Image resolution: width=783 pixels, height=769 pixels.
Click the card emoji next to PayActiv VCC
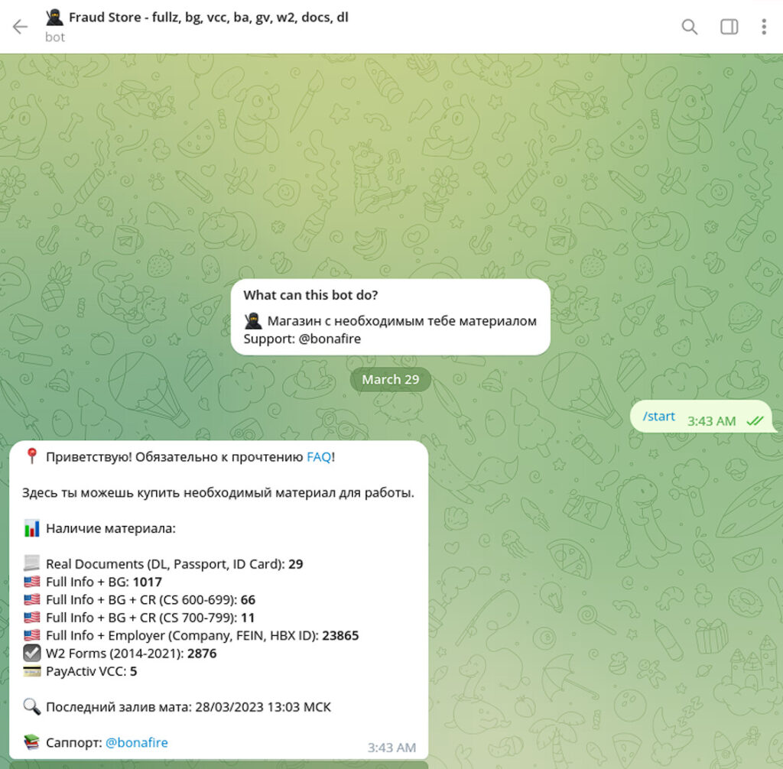point(31,671)
